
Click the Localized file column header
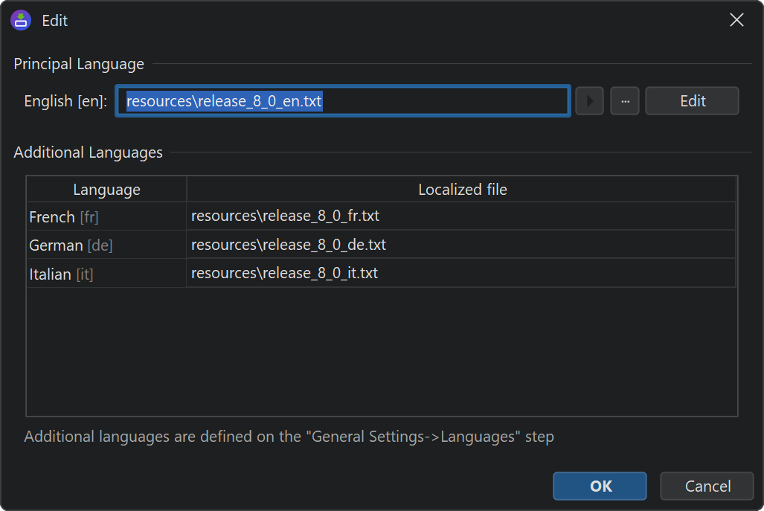(462, 190)
